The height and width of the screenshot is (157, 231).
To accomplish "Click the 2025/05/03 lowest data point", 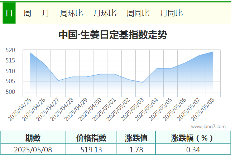I will pos(143,82).
